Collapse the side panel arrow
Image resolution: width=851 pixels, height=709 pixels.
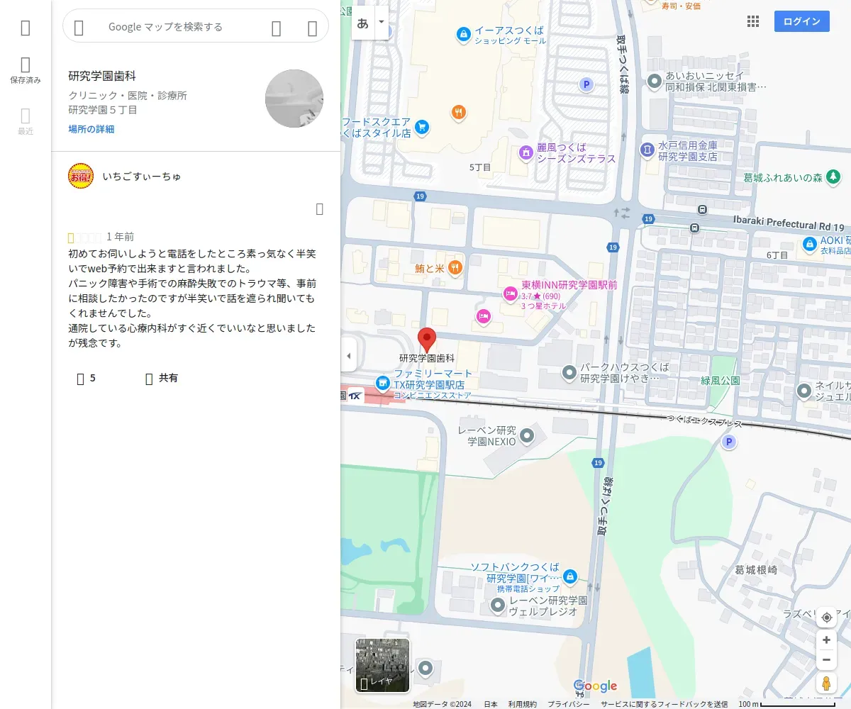[x=348, y=355]
